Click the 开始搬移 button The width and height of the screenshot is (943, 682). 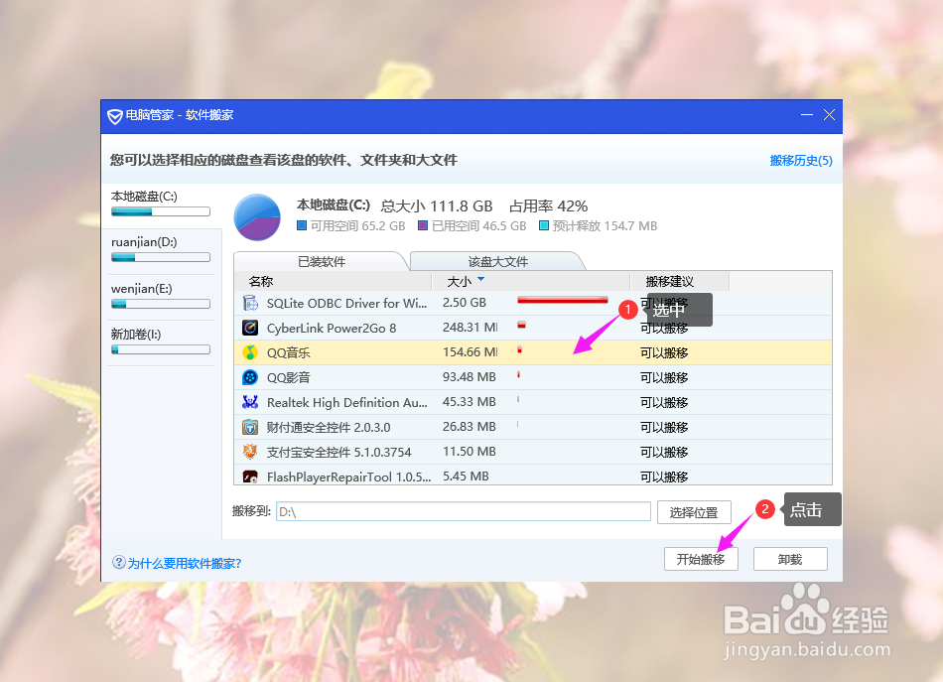(701, 559)
